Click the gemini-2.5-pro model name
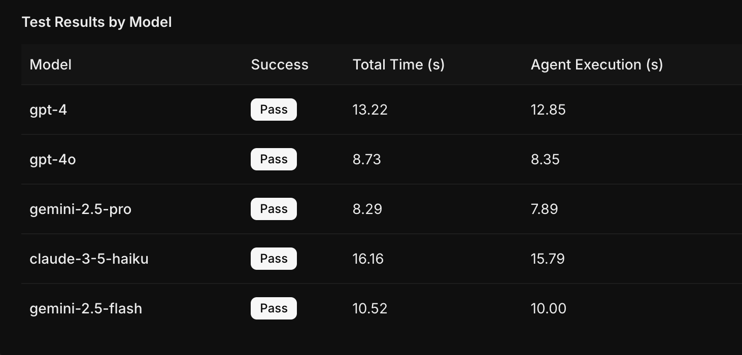 [x=81, y=209]
